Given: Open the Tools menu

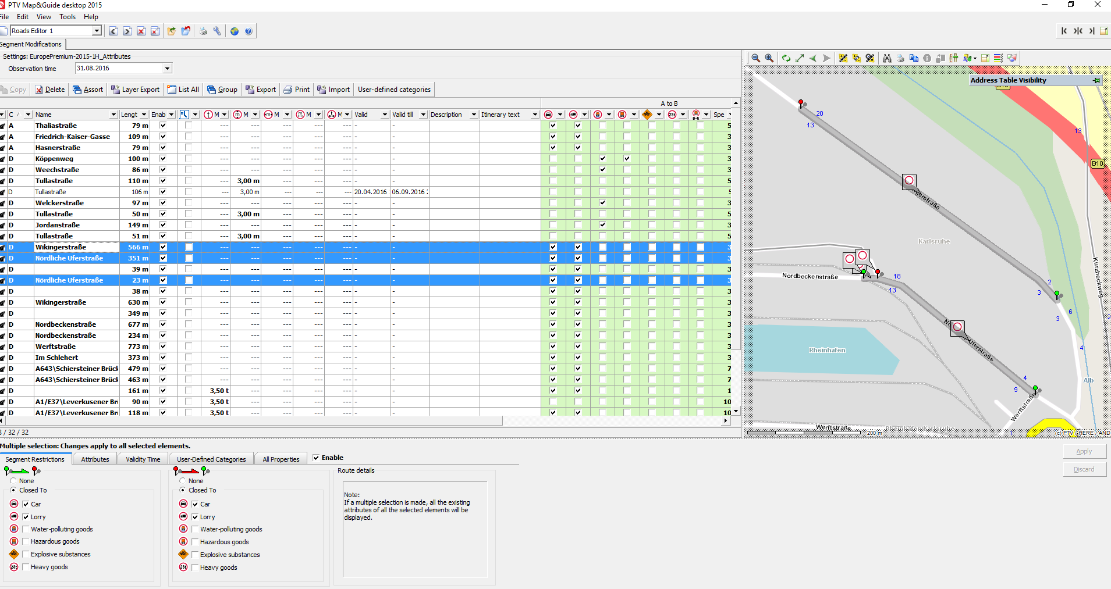Looking at the screenshot, I should 68,17.
